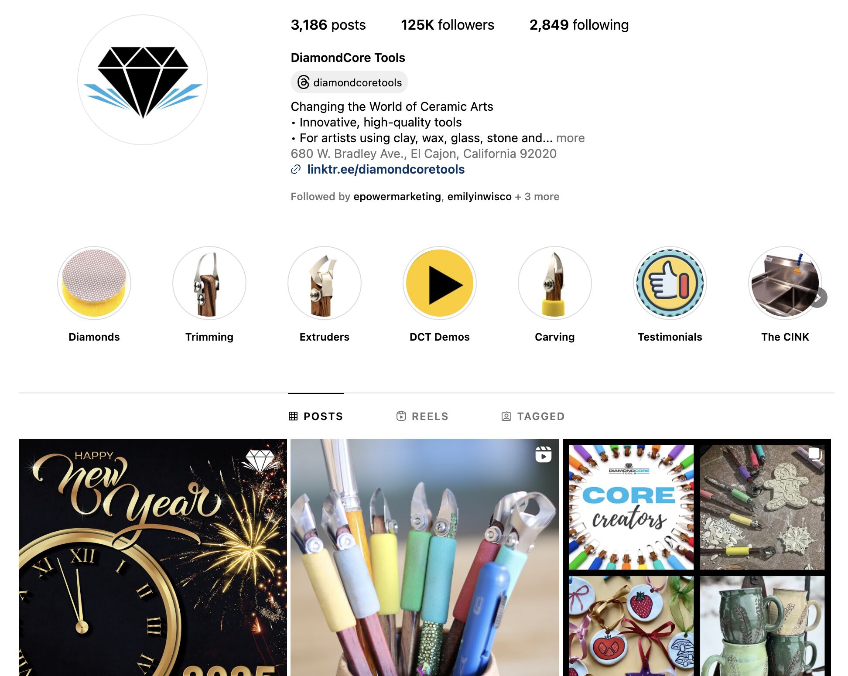Switch to the Reels tab

pos(422,416)
